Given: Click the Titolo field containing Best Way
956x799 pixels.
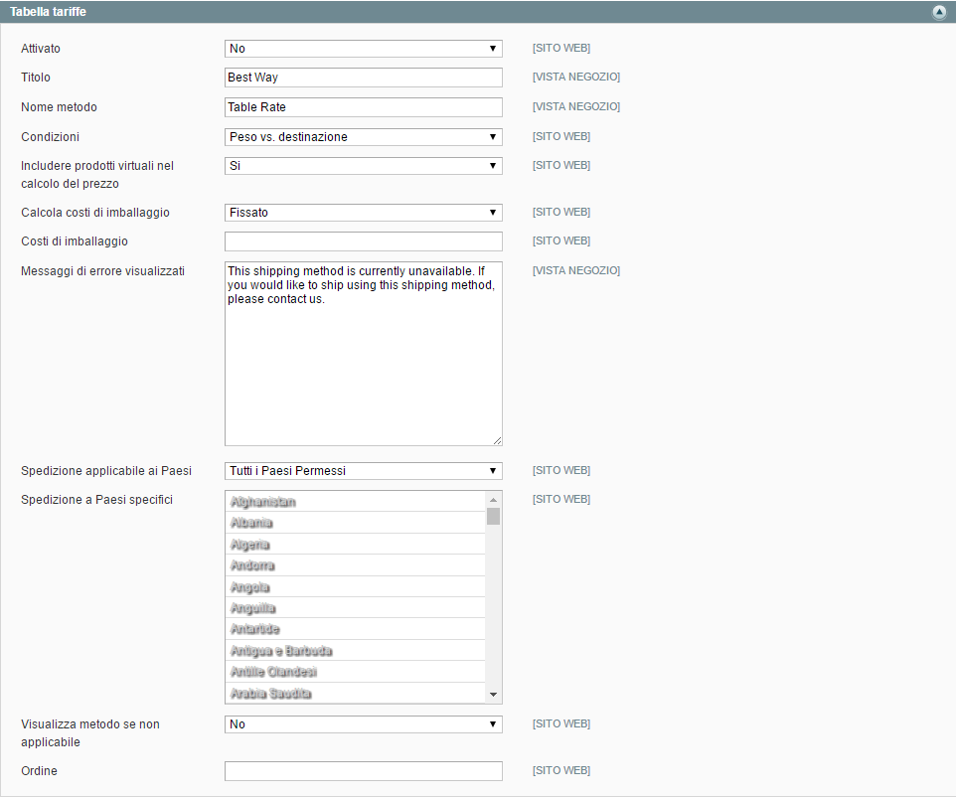Looking at the screenshot, I should click(x=363, y=77).
